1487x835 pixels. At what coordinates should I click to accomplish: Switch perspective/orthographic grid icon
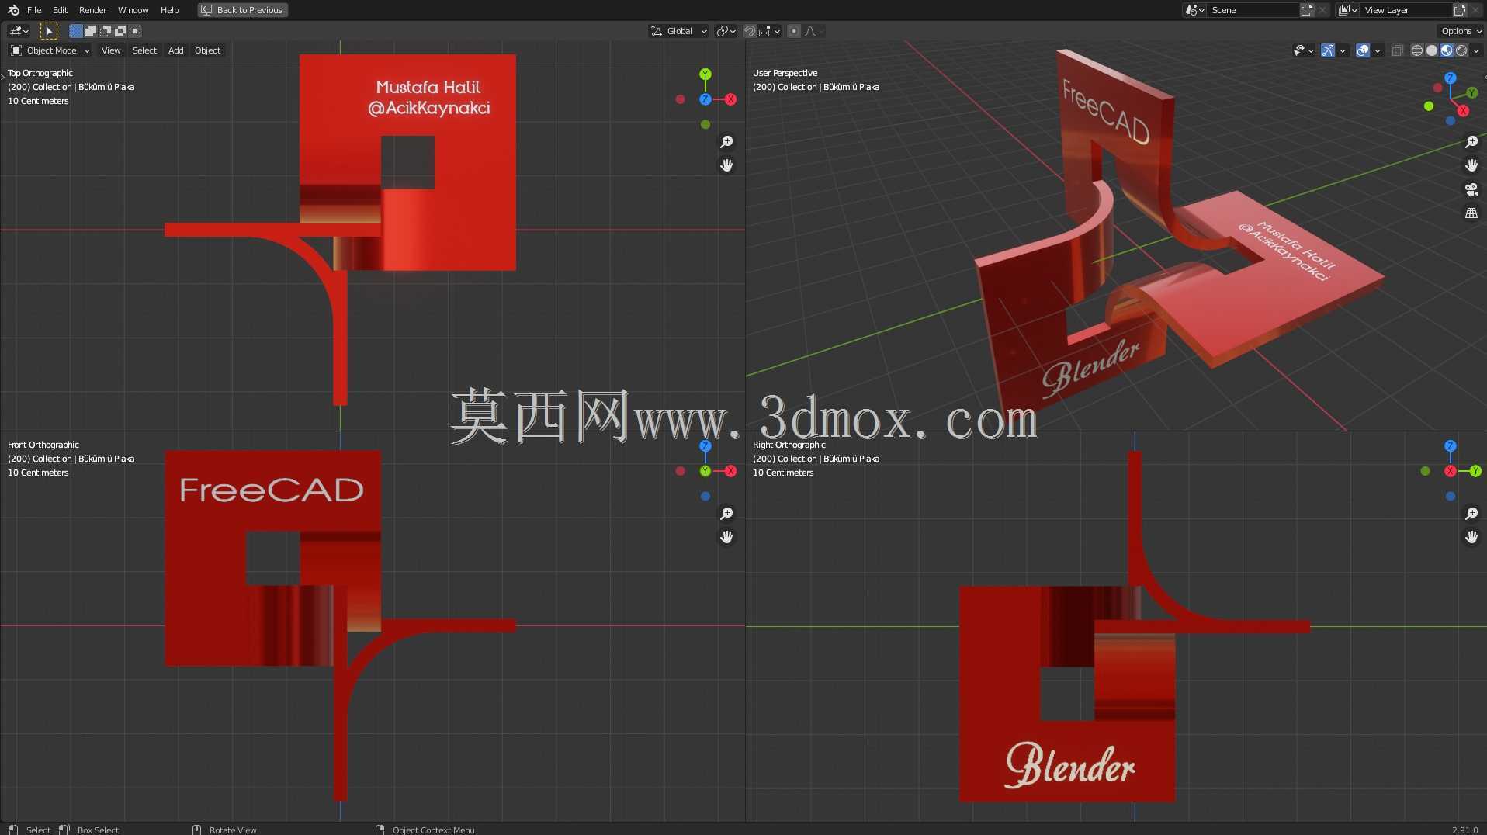click(x=1471, y=213)
